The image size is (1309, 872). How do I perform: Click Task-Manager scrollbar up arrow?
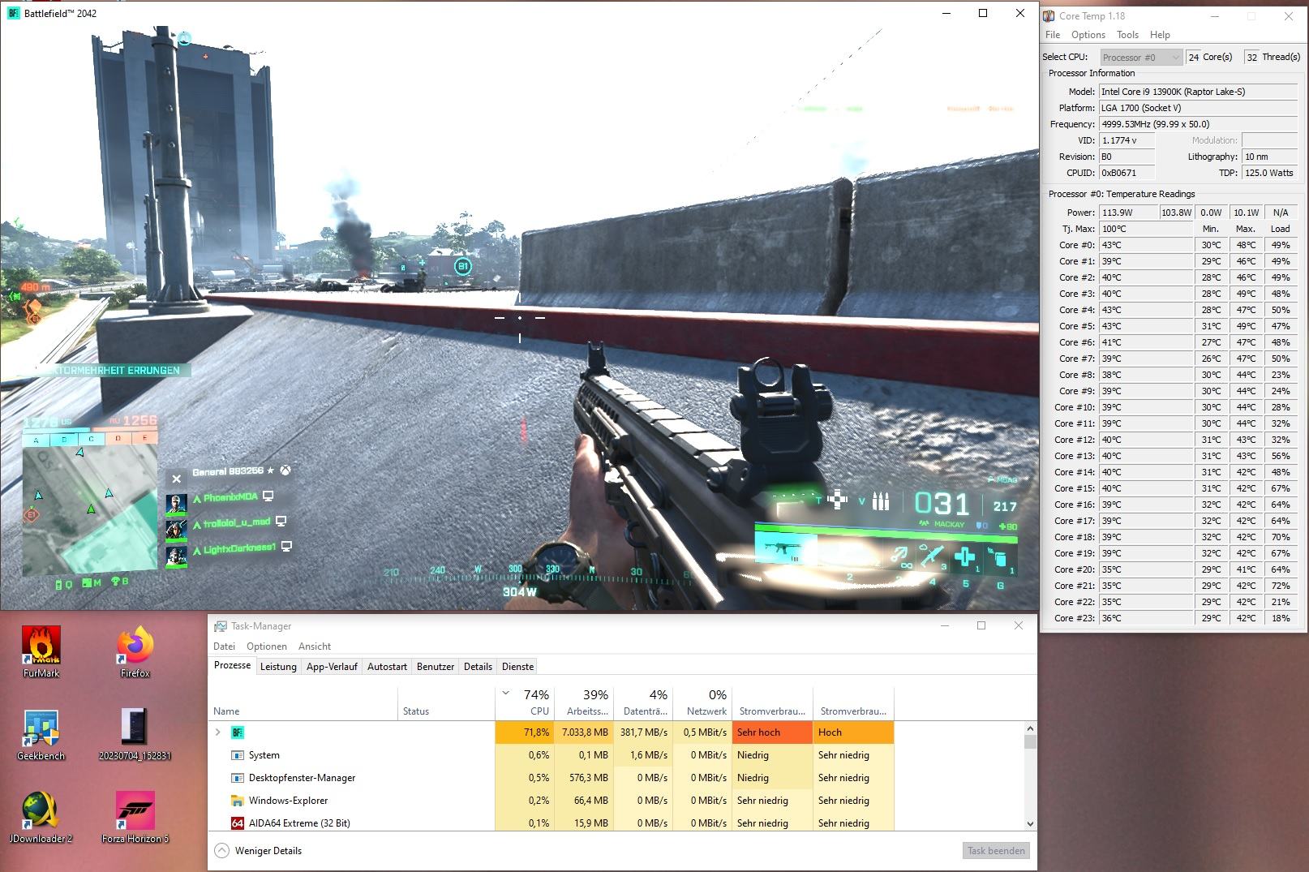(x=1030, y=728)
